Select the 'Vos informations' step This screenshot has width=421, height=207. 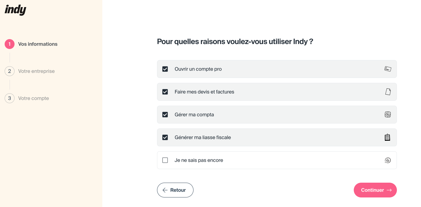[37, 44]
